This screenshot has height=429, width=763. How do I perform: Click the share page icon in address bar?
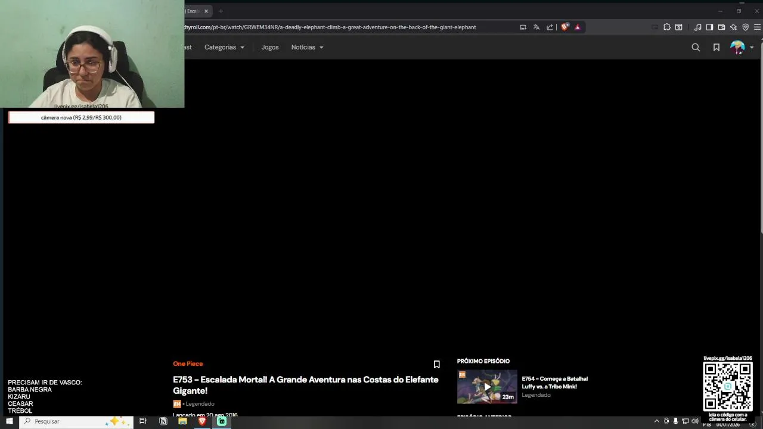click(x=550, y=27)
